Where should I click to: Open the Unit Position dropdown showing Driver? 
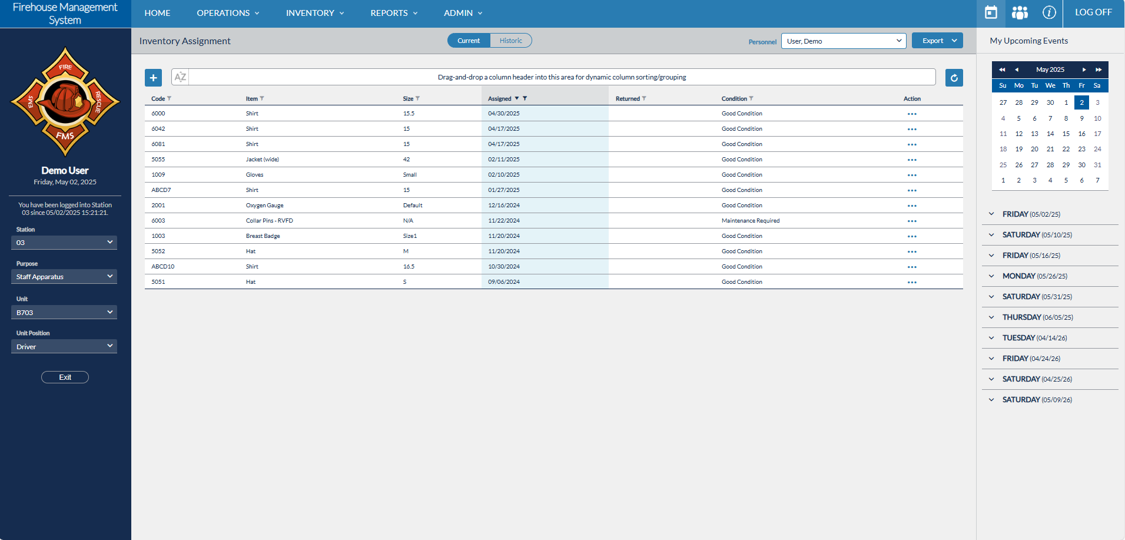point(64,346)
